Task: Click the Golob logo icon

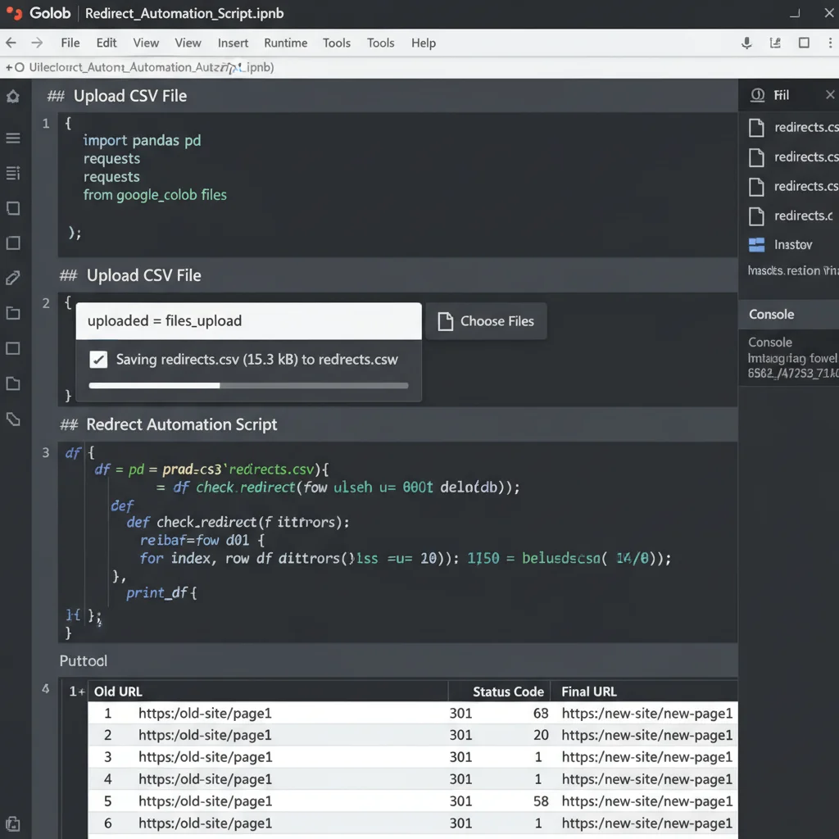Action: 14,13
